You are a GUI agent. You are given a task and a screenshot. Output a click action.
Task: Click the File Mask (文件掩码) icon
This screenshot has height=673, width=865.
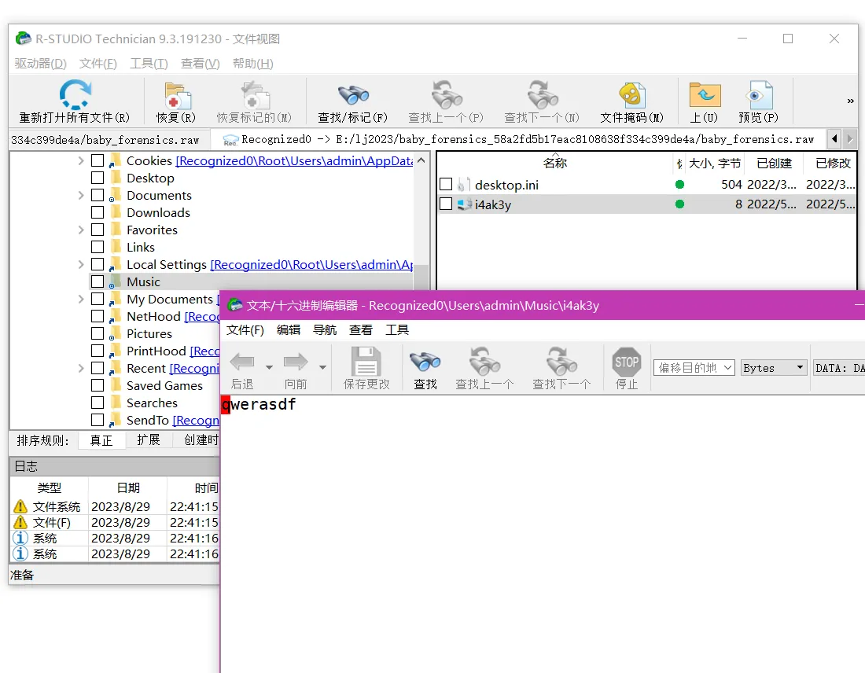631,95
